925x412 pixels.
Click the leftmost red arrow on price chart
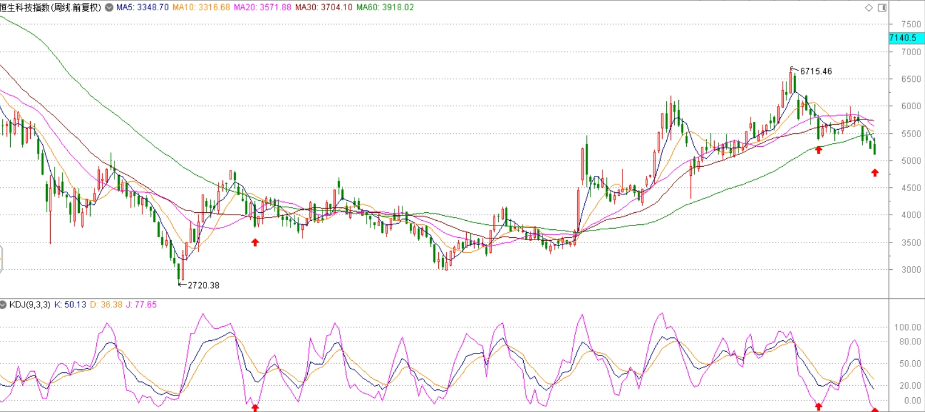pos(255,242)
